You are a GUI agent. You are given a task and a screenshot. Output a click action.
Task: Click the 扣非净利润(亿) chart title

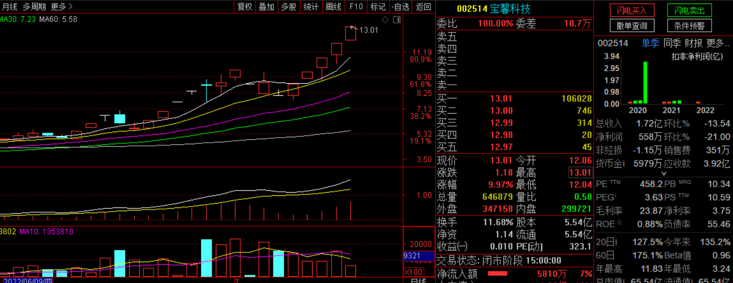[x=697, y=57]
